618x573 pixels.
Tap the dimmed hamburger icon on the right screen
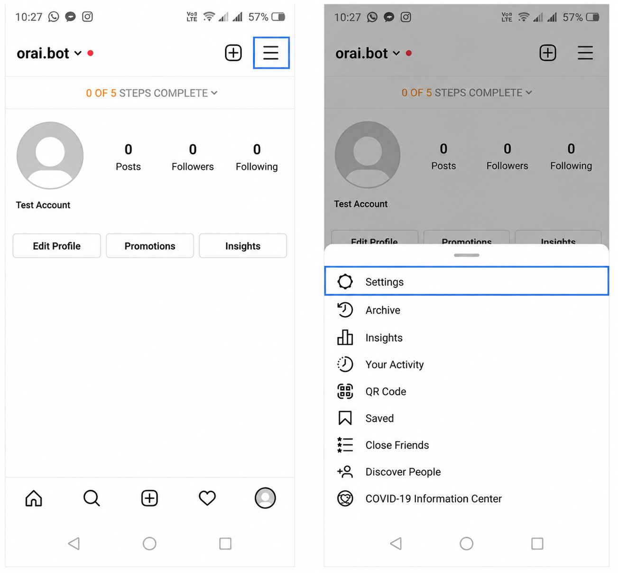[585, 53]
